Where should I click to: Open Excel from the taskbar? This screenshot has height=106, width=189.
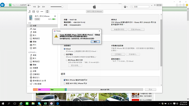(x=45, y=103)
